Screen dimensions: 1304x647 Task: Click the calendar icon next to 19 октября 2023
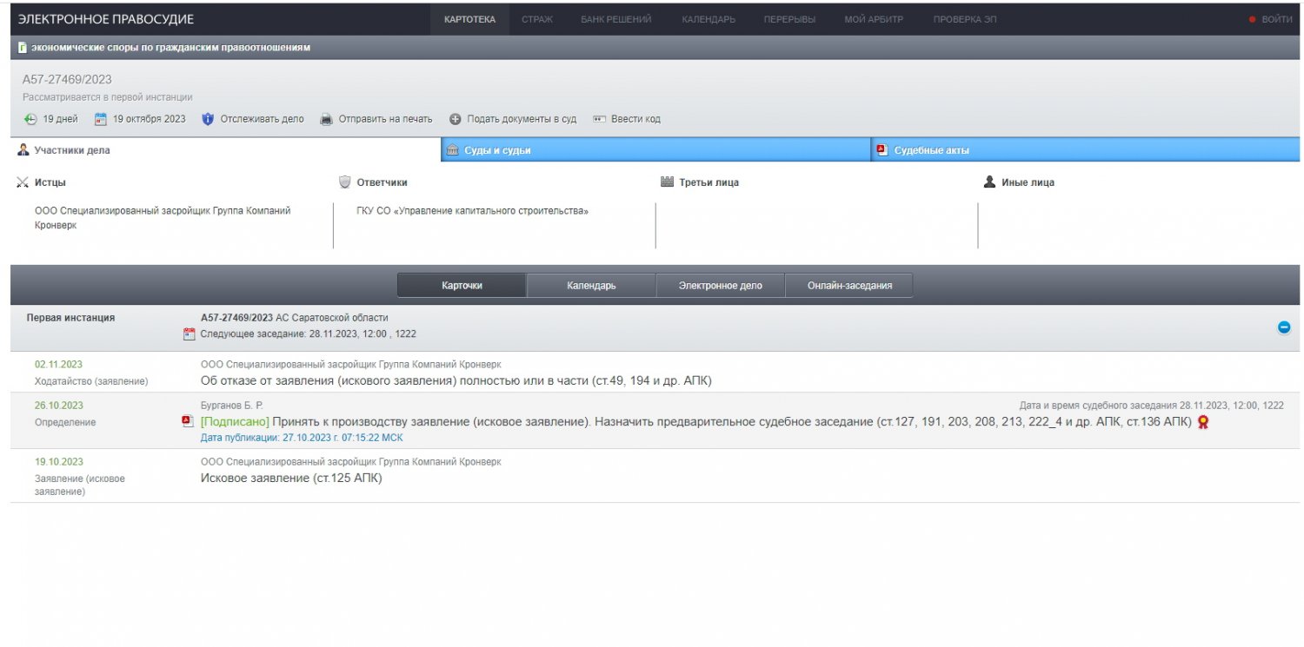point(101,119)
